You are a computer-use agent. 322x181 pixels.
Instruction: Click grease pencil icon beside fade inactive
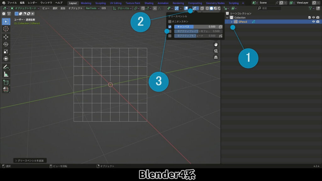220,36
